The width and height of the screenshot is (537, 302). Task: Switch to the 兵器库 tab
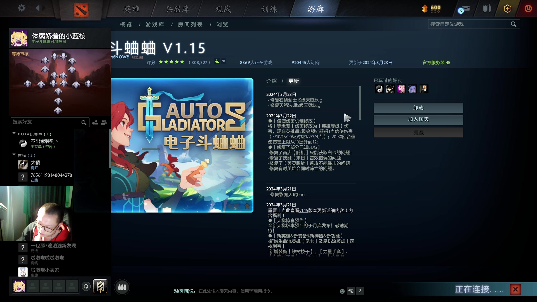pos(177,9)
